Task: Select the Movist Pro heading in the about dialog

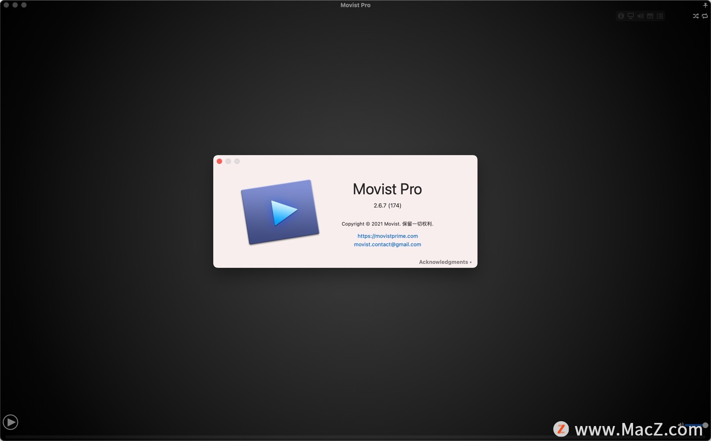Action: (387, 189)
